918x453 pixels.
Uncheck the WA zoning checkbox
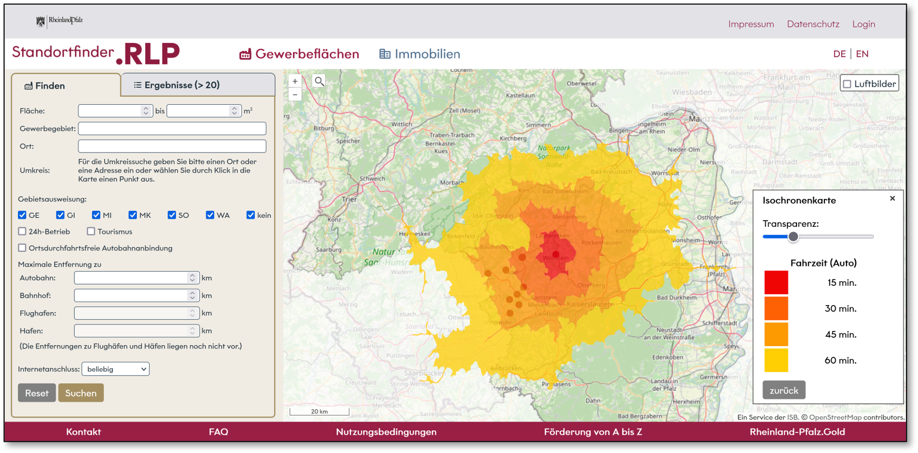point(210,215)
